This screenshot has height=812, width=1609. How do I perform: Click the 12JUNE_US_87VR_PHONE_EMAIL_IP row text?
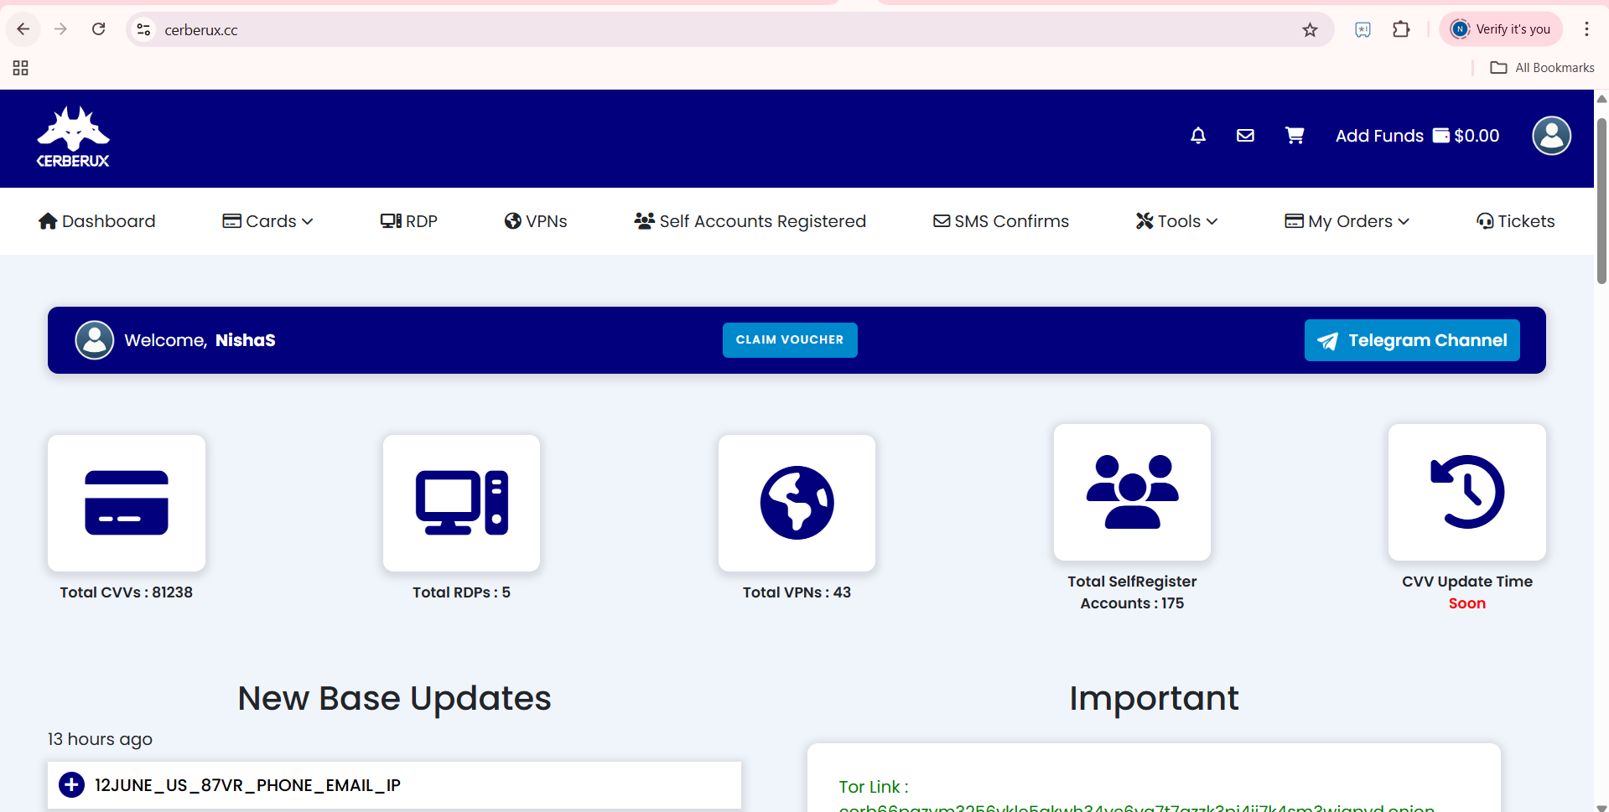tap(247, 785)
